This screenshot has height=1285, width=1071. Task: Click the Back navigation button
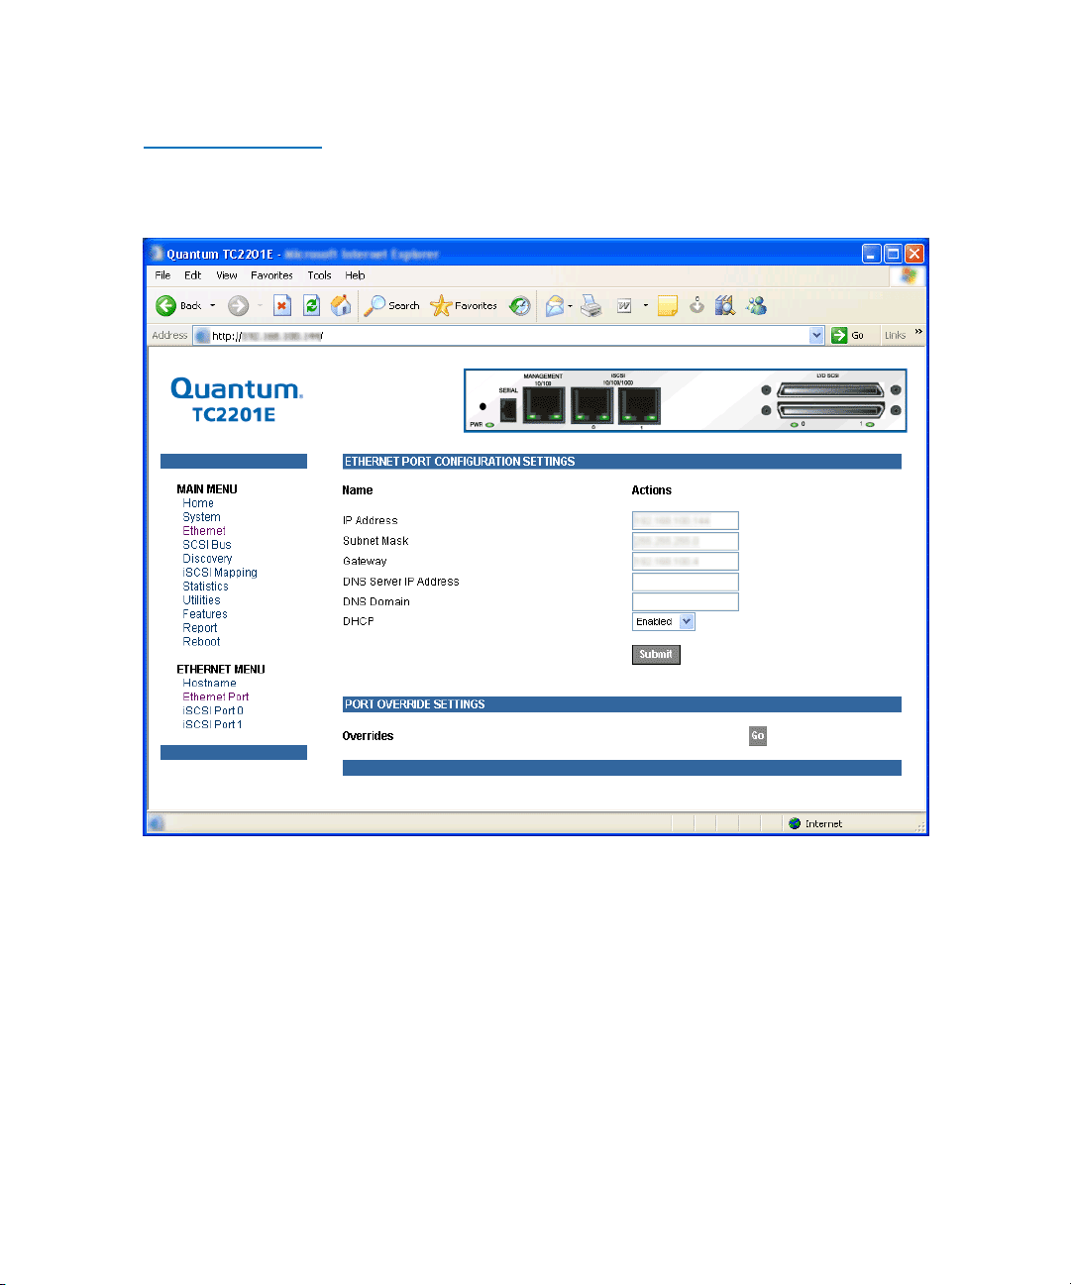point(179,306)
